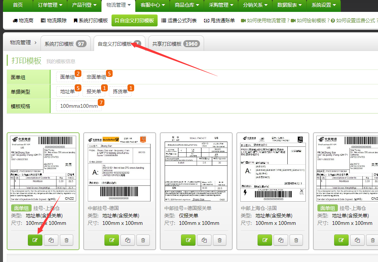Filter by 面单组 tag with count 2
This screenshot has height=262, width=378.
click(x=68, y=77)
